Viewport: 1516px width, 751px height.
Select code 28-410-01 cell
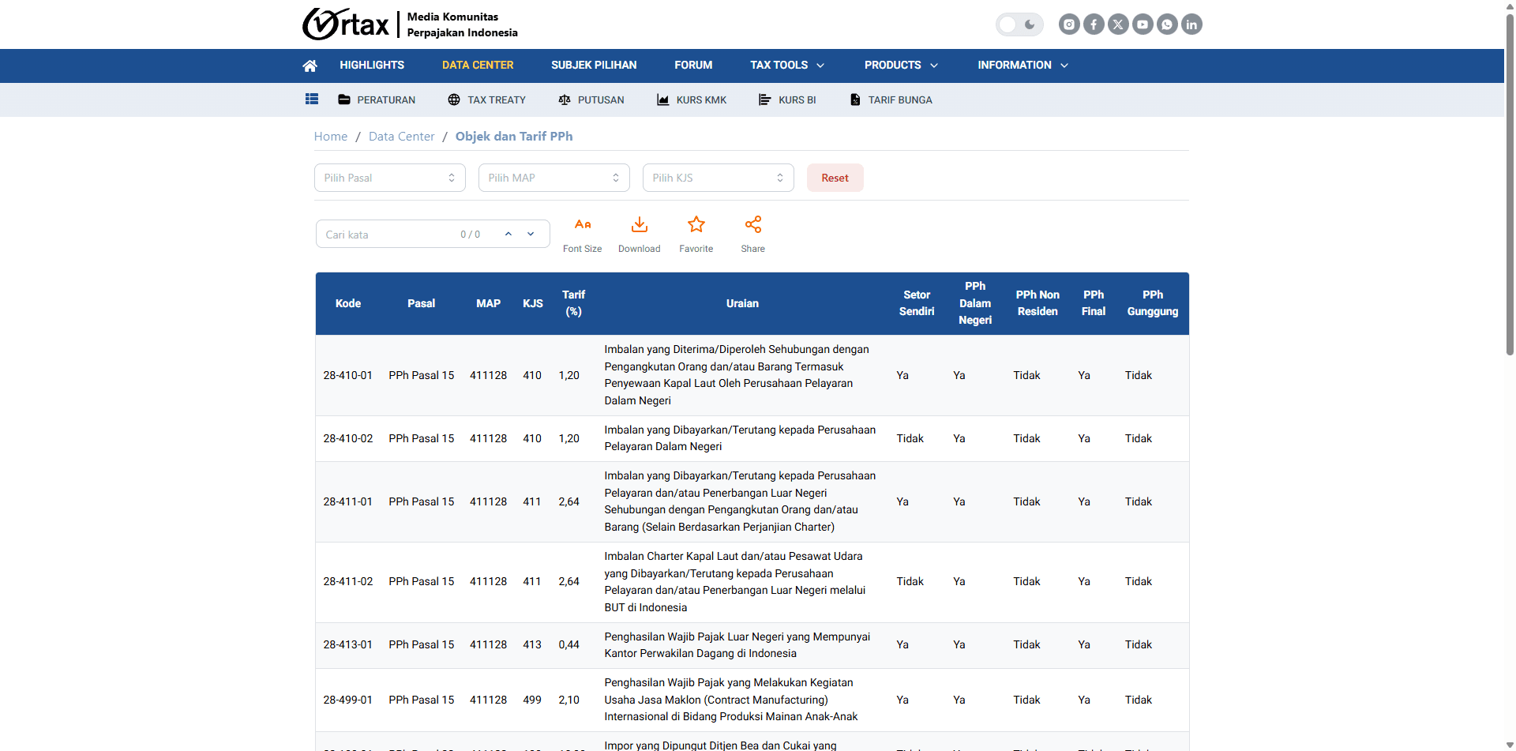[x=348, y=375]
